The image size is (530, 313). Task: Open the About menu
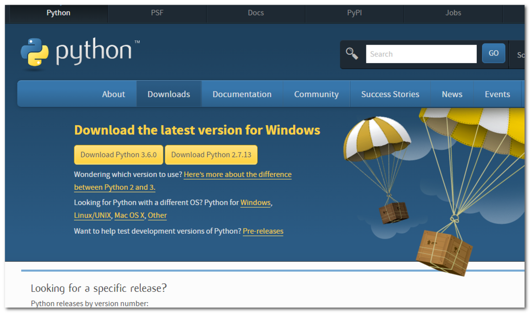(113, 94)
